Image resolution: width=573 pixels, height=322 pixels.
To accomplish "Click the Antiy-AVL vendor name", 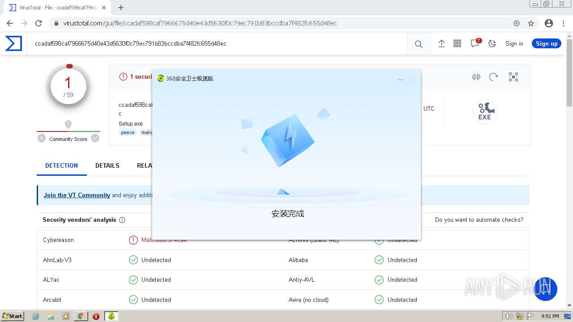I will [x=302, y=280].
